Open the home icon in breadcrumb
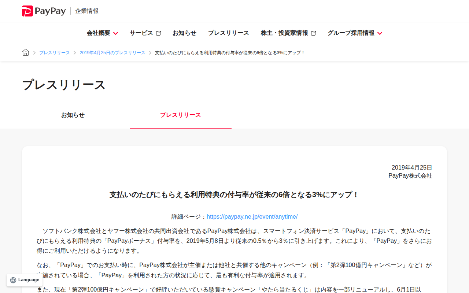The height and width of the screenshot is (293, 469). 26,52
